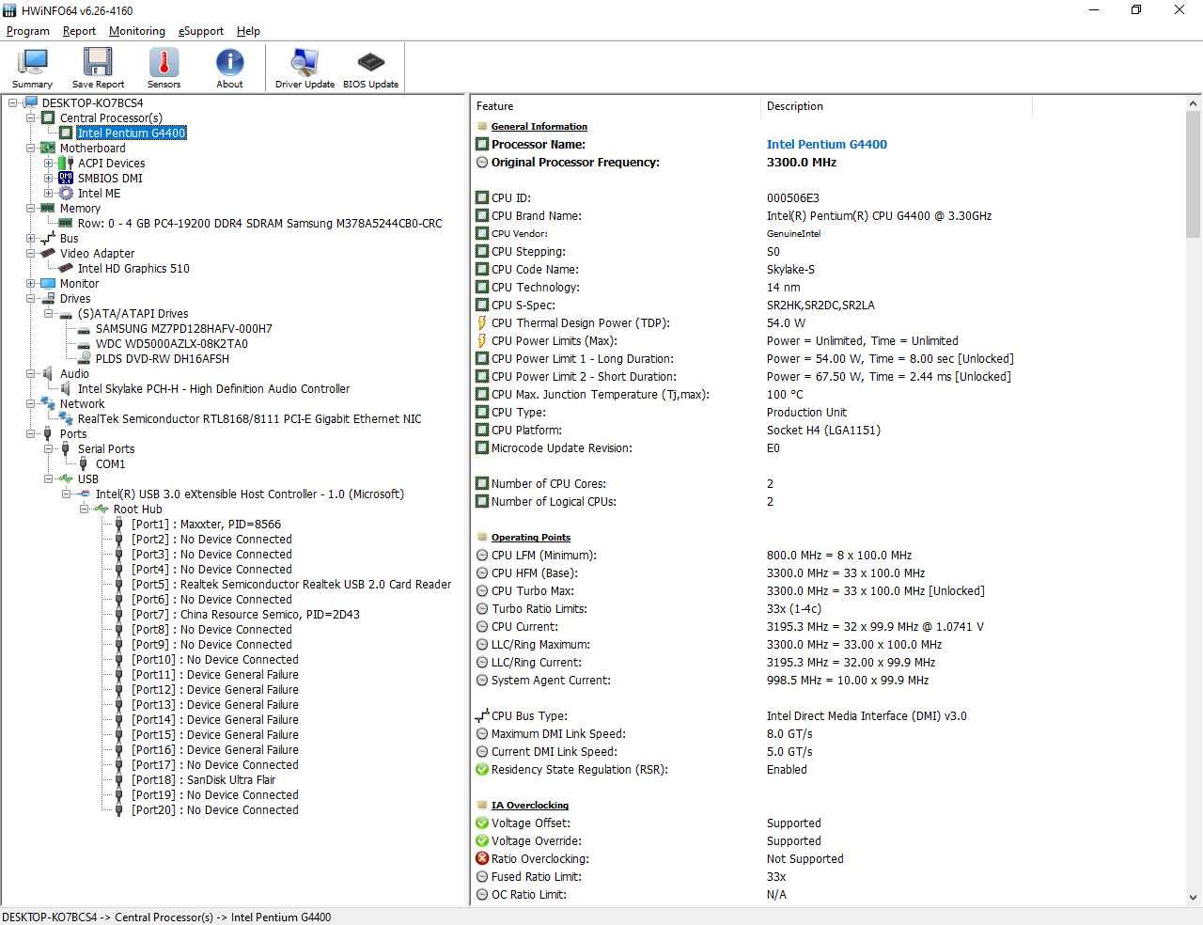Click the About info icon
The image size is (1203, 925).
pos(229,68)
